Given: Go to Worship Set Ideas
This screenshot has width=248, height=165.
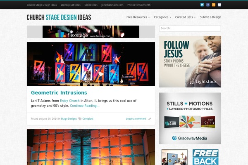Looking at the screenshot, I should [x=71, y=5].
